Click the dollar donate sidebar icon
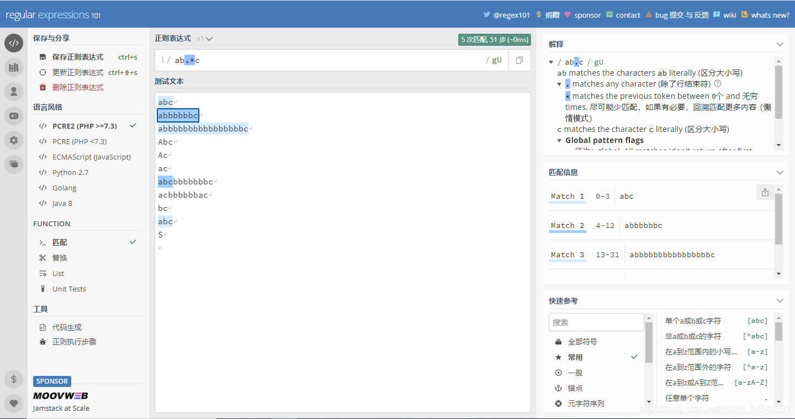 pyautogui.click(x=14, y=379)
